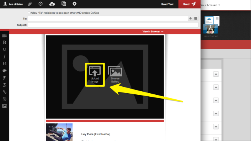Screen dimensions: 251x141
Task: Select the text alignment tool
Action: 5,36
